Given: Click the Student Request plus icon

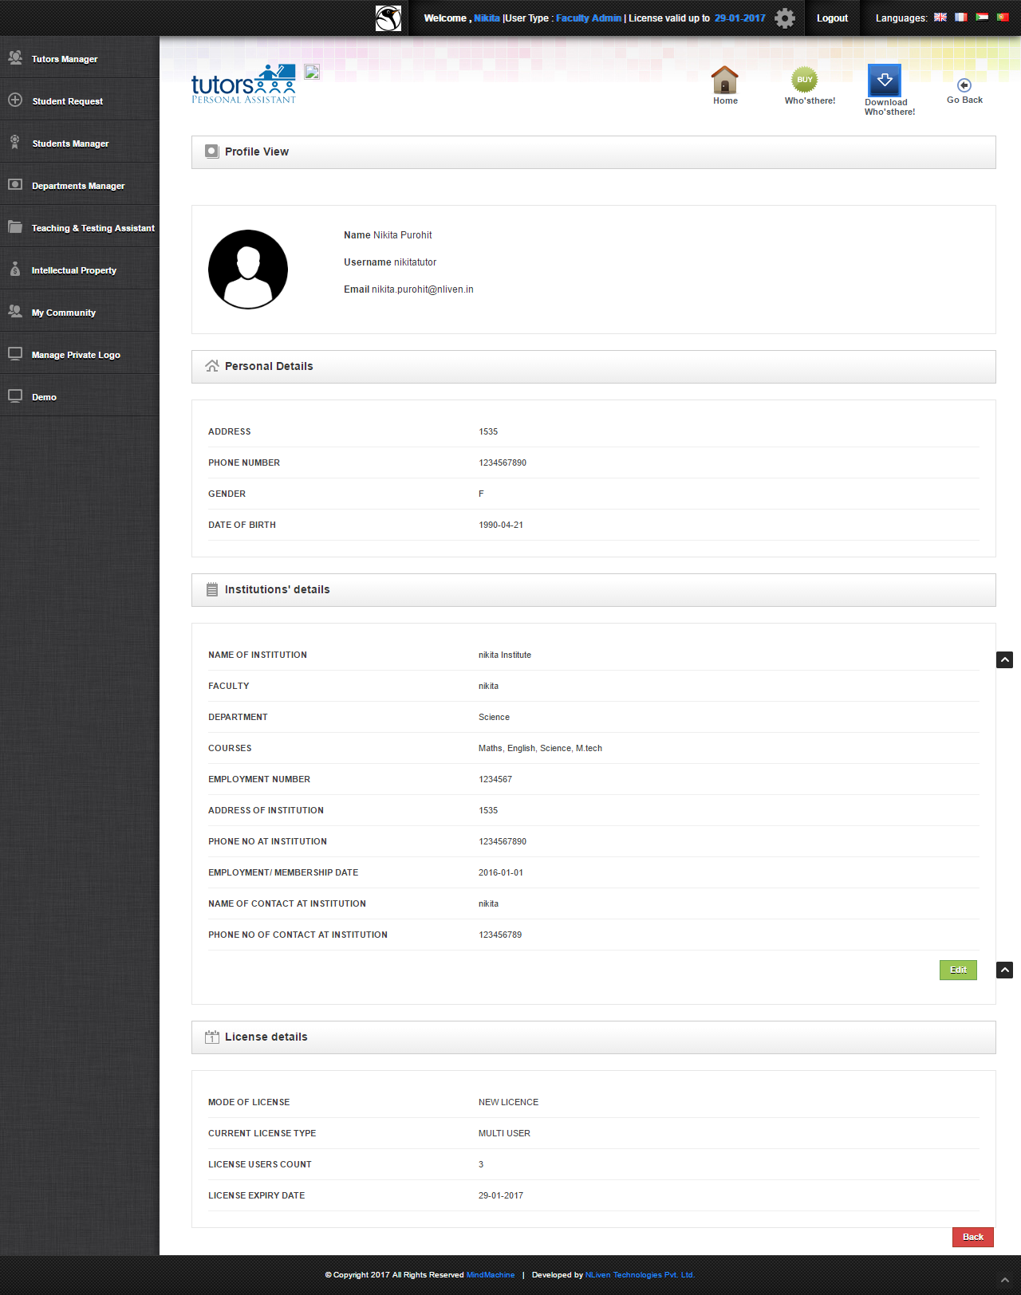Looking at the screenshot, I should coord(15,100).
